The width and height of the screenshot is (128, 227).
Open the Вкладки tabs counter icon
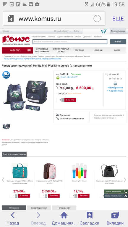point(115,215)
